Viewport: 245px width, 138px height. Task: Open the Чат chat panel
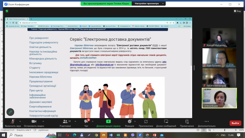tap(86, 123)
